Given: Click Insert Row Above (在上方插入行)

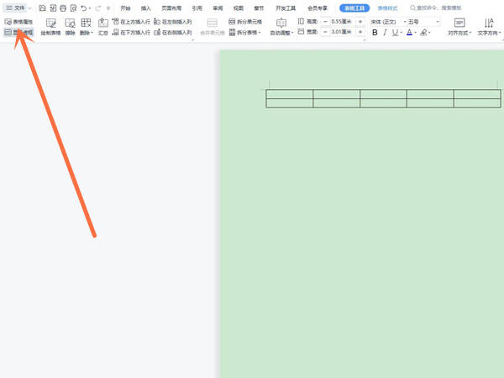Looking at the screenshot, I should (x=131, y=22).
